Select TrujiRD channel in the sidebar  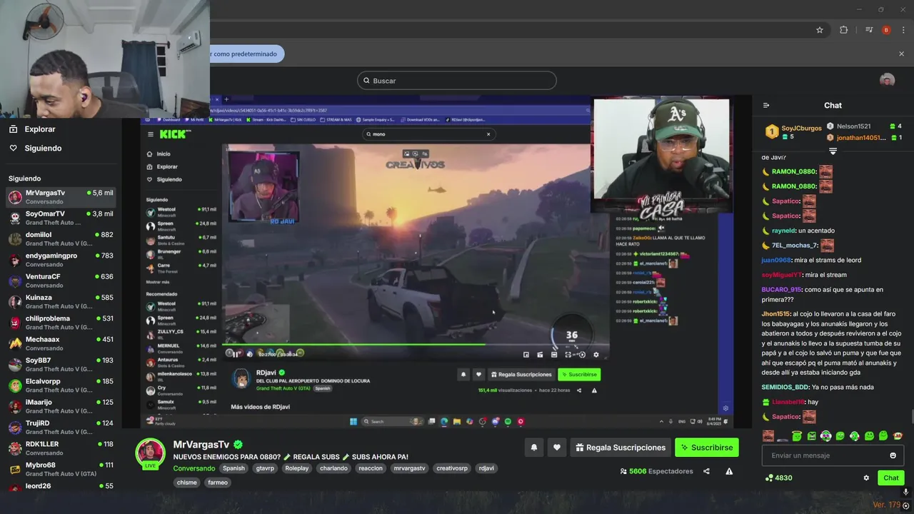[61, 427]
